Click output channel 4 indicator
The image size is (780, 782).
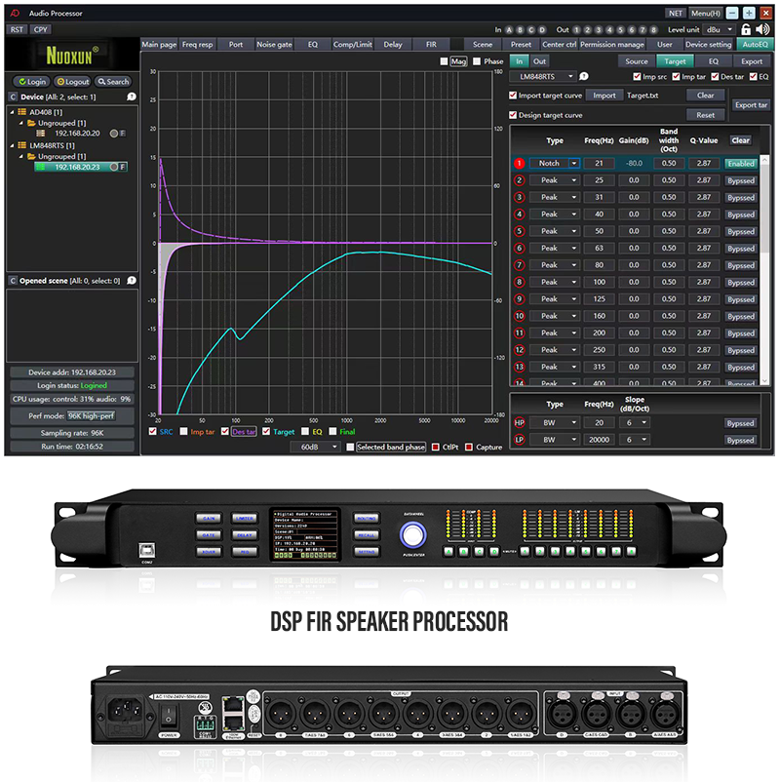coord(609,30)
